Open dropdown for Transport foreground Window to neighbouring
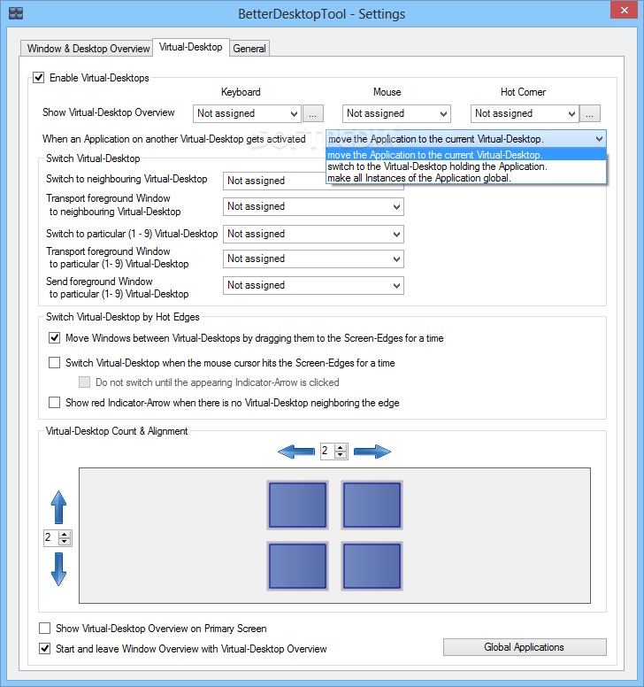This screenshot has width=644, height=687. pyautogui.click(x=313, y=206)
